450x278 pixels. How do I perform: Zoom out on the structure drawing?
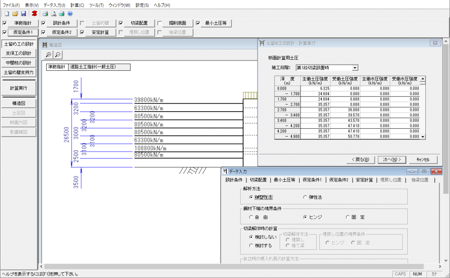point(57,54)
